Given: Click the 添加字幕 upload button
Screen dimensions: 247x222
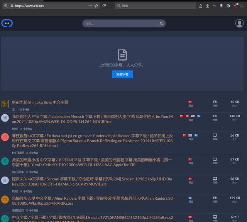Looking at the screenshot, I should tap(122, 74).
